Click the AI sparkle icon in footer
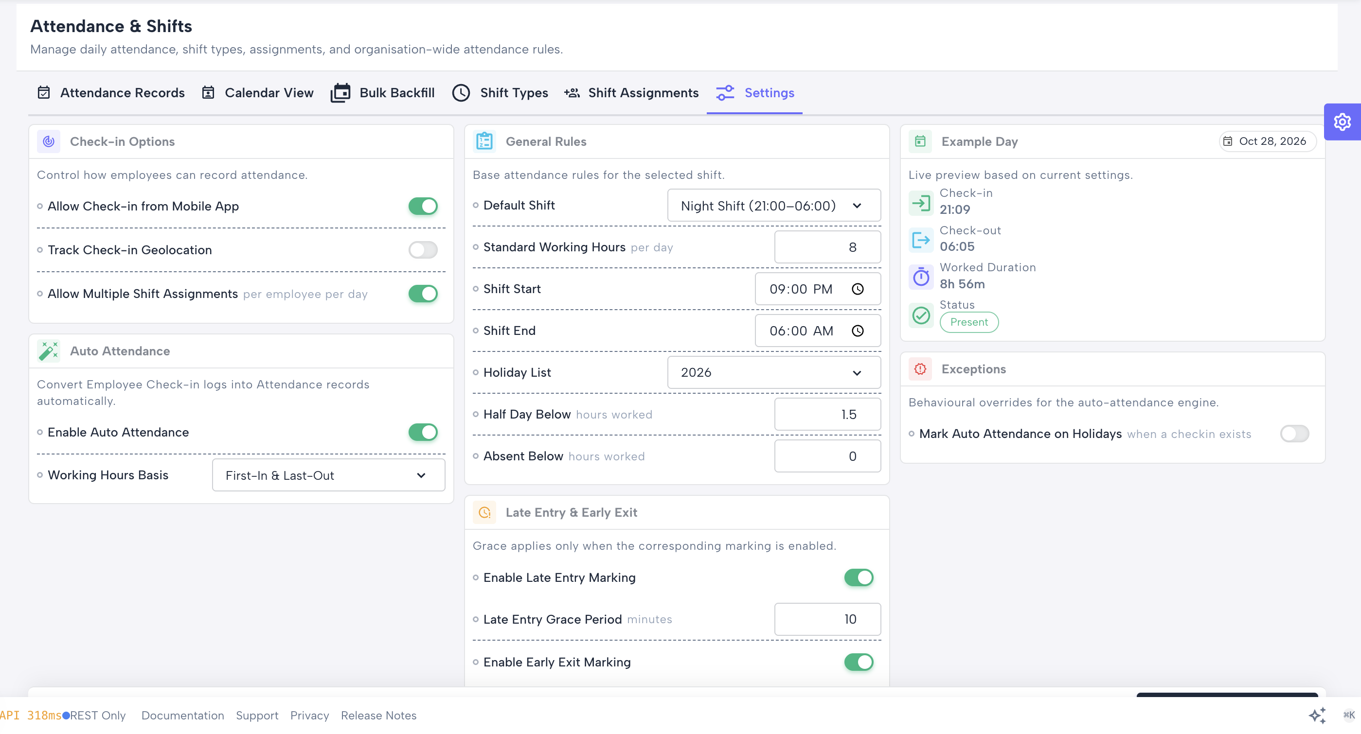Screen dimensions: 1361x734 [x=1317, y=716]
